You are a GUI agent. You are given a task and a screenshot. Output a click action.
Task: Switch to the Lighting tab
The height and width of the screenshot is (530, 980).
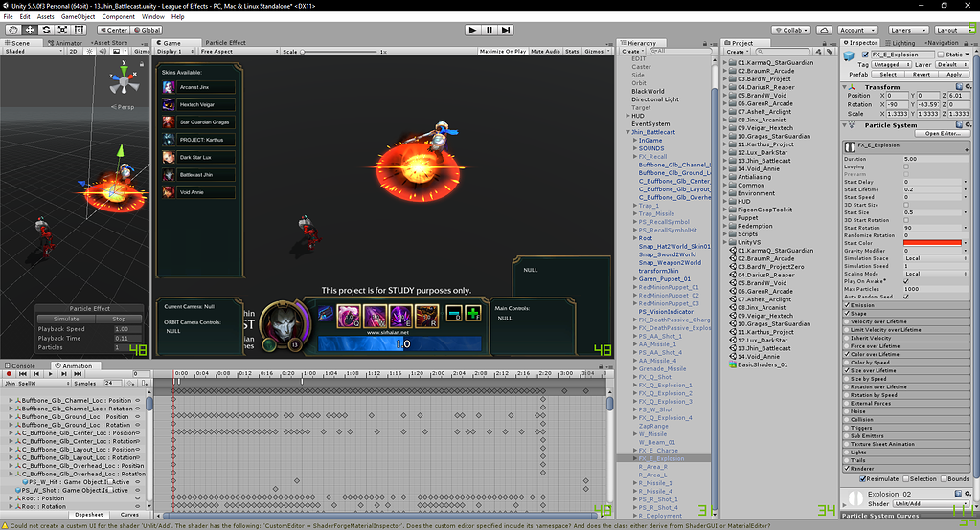click(x=903, y=43)
